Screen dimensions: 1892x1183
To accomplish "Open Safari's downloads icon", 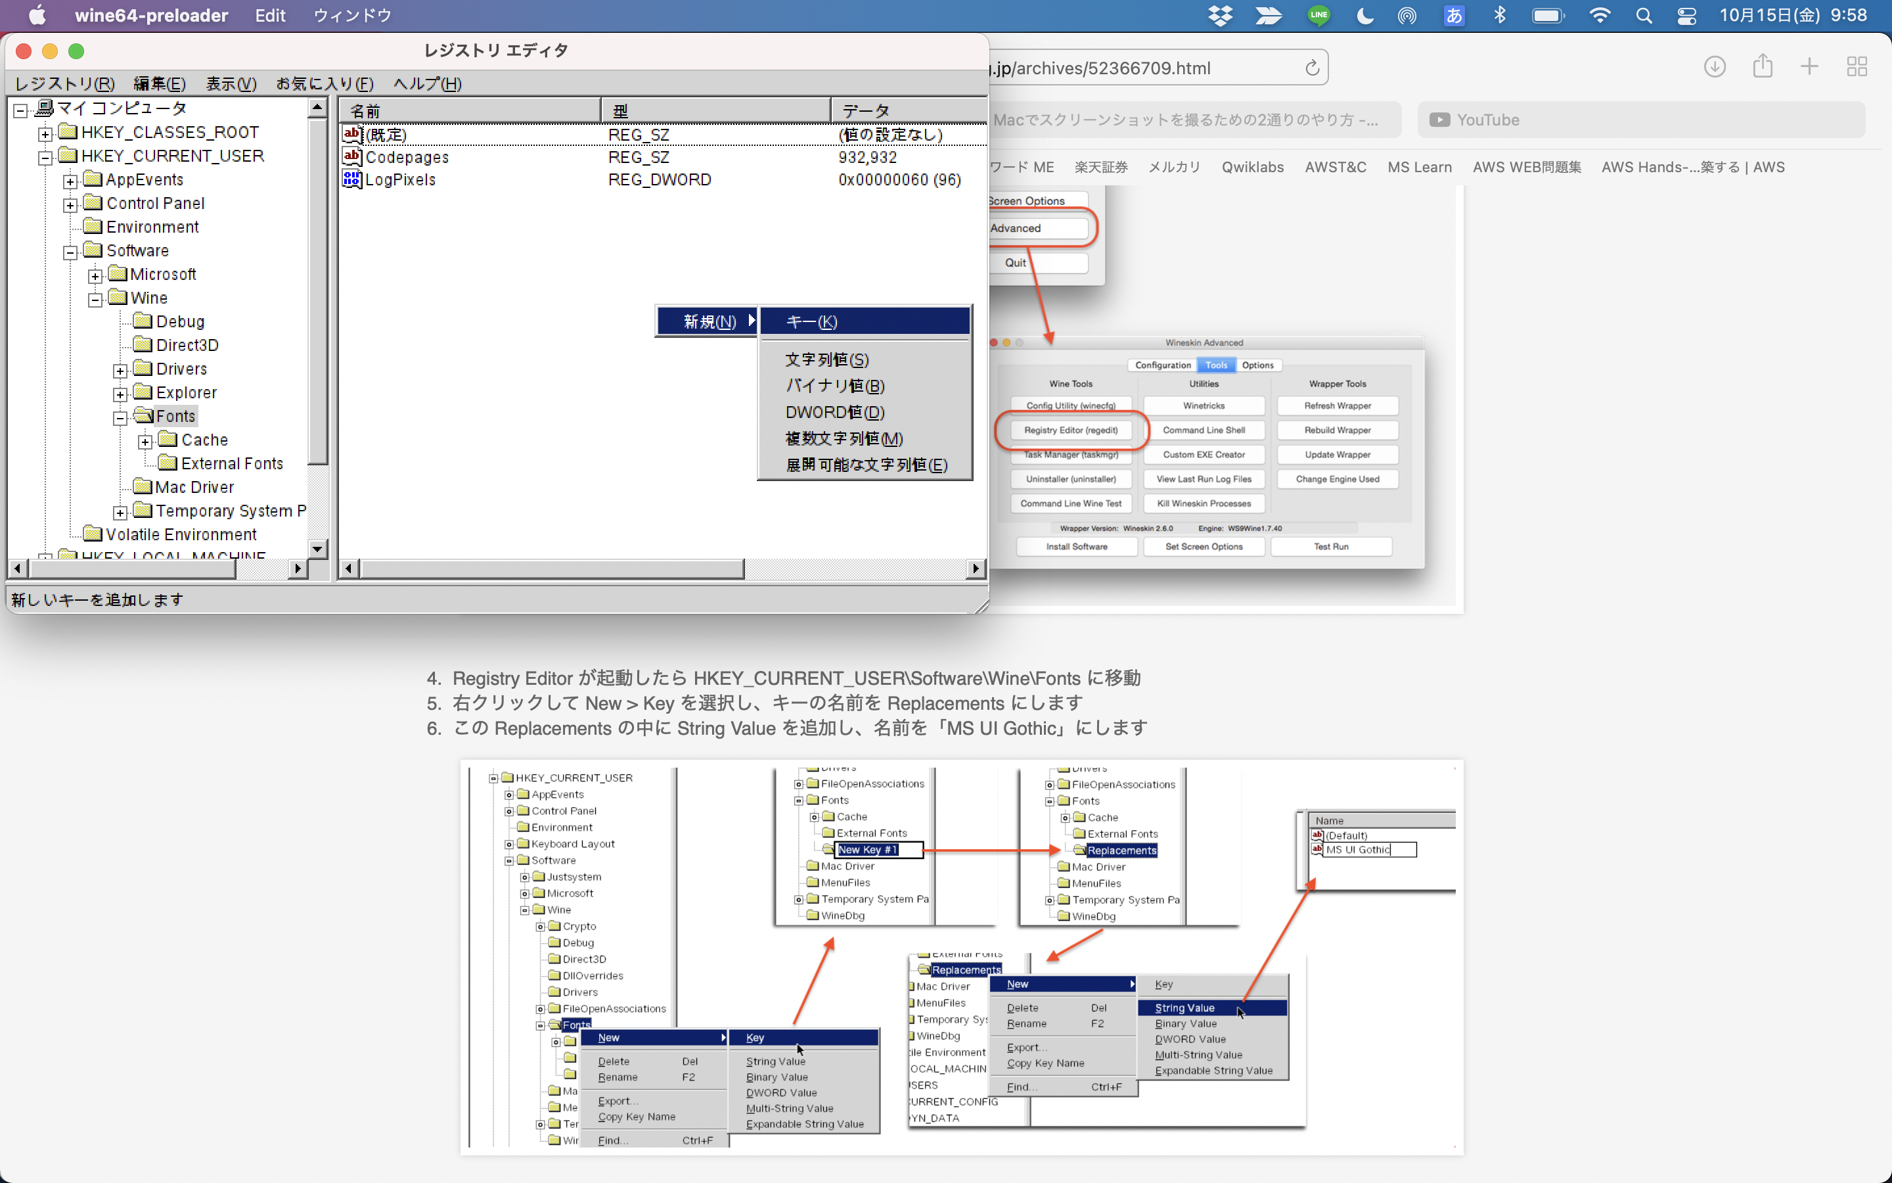I will [1715, 67].
